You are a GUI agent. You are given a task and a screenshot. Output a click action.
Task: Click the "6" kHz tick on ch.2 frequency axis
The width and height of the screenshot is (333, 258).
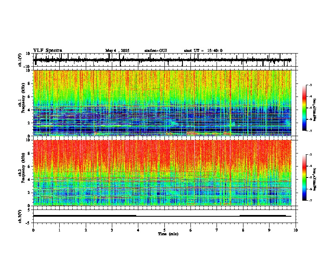[29, 166]
